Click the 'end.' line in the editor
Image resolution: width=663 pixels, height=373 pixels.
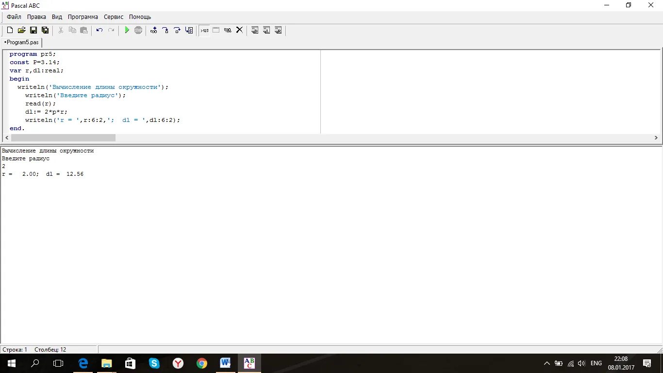pyautogui.click(x=17, y=128)
